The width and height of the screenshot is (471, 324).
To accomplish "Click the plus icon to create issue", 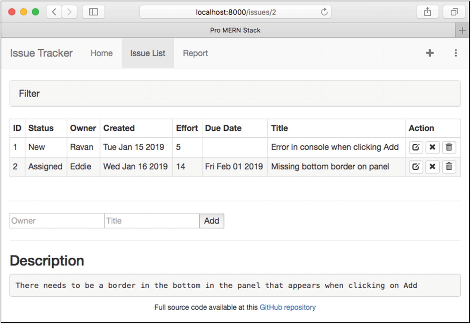I will (430, 53).
